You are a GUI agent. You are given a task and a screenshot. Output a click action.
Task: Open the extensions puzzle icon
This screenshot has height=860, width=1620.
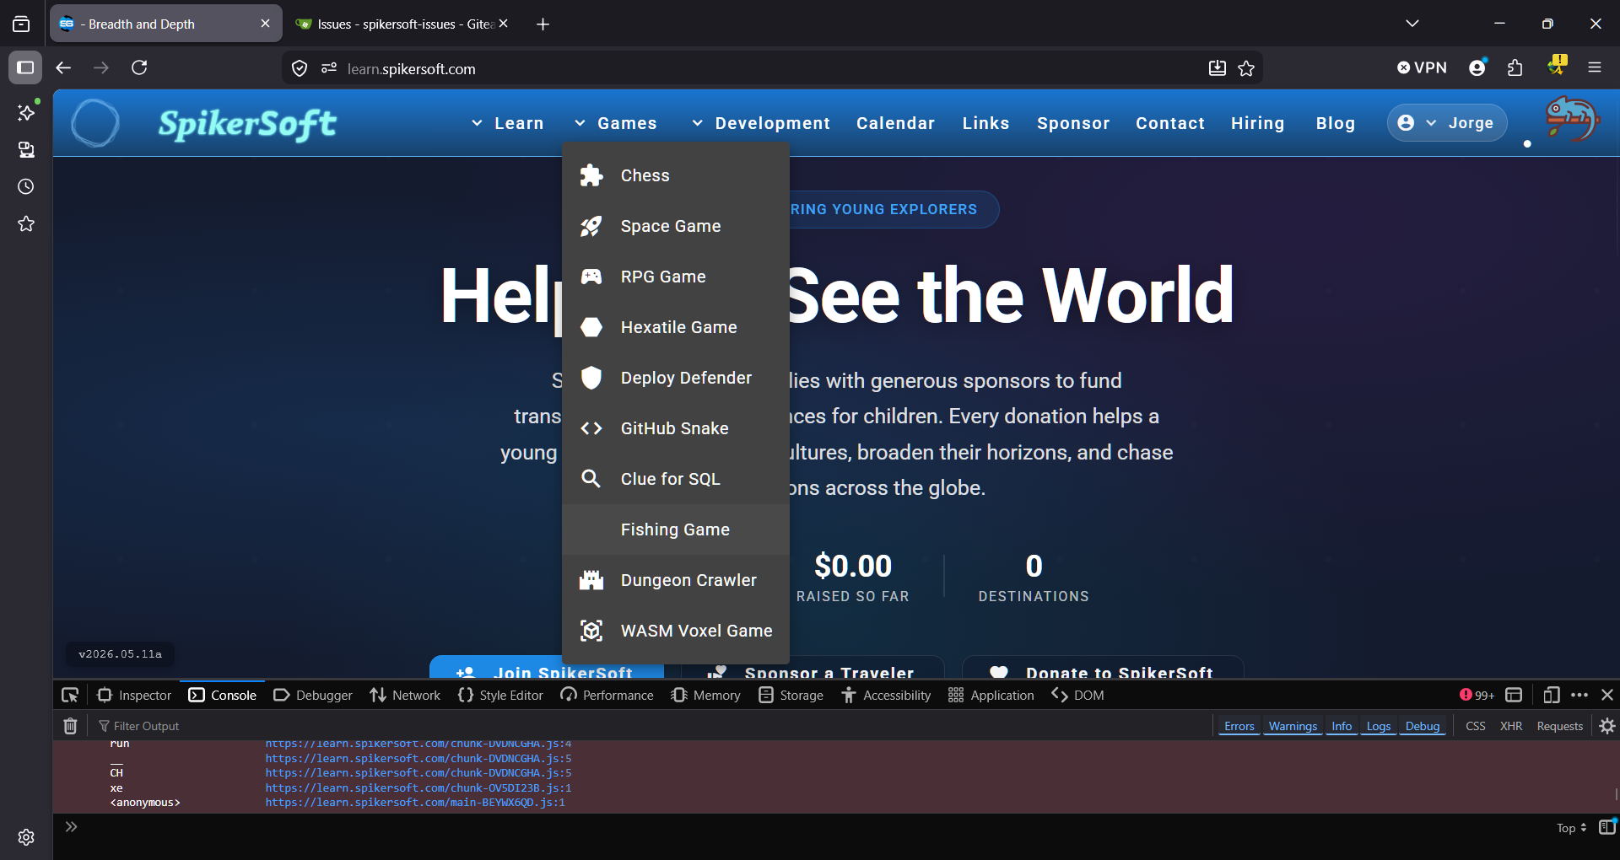[1515, 67]
